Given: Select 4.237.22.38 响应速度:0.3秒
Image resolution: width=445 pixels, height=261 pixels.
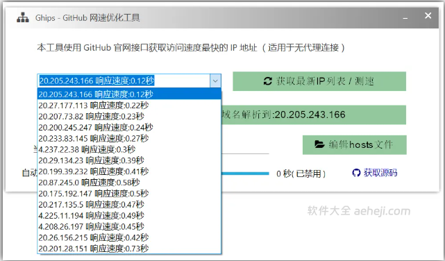Looking at the screenshot, I should coord(129,149).
